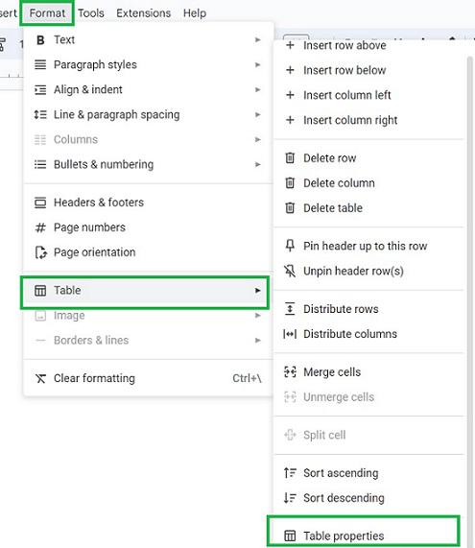Click the Distribute rows icon
475x548 pixels.
[x=290, y=309]
